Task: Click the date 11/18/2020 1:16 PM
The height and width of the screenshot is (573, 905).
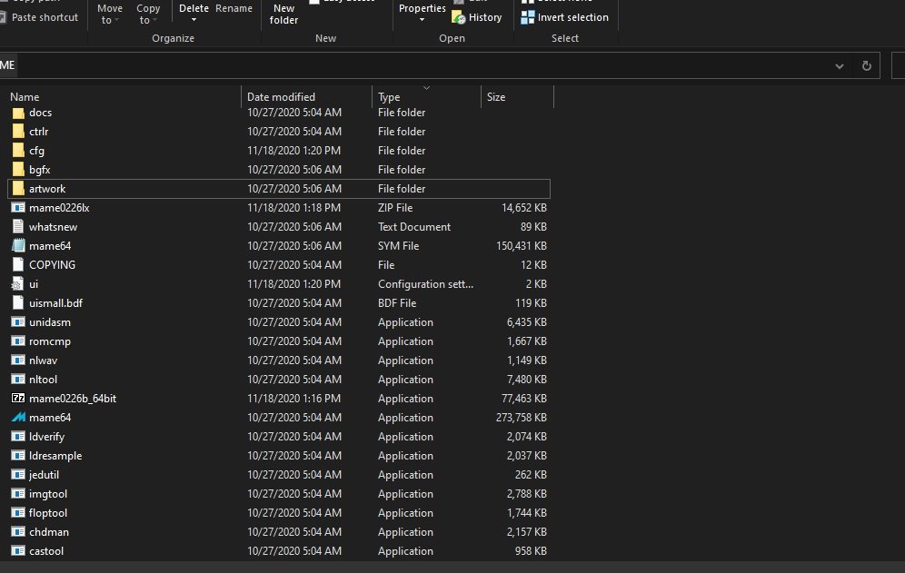Action: 293,398
